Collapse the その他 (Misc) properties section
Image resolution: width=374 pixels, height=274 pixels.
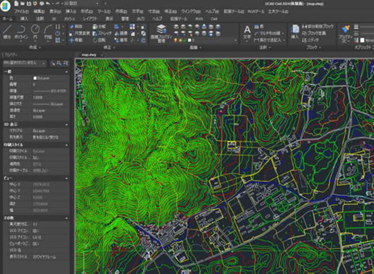(x=66, y=218)
